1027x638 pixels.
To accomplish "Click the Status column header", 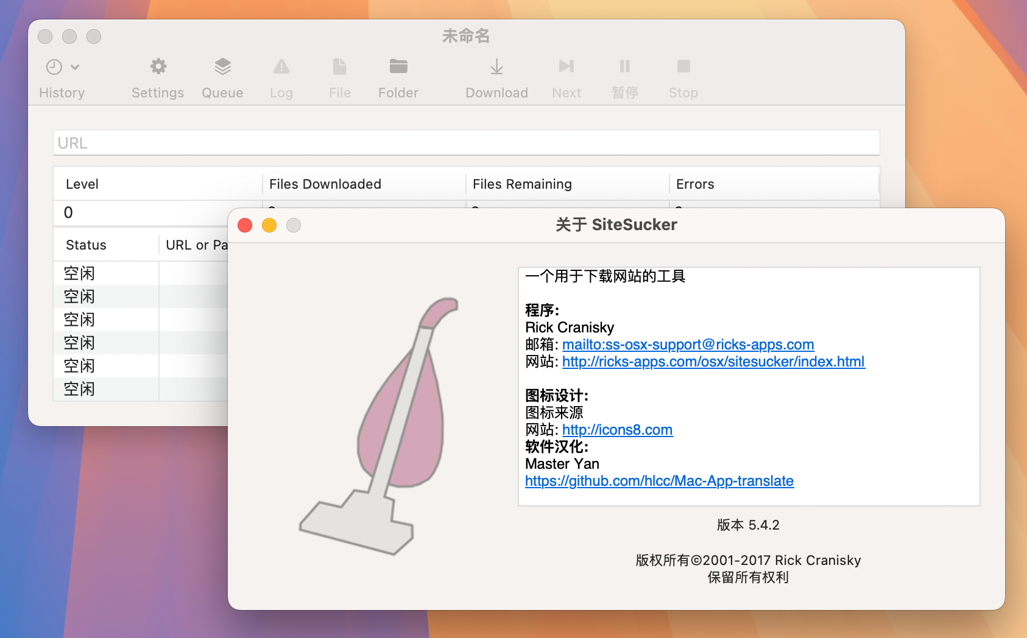I will point(106,245).
